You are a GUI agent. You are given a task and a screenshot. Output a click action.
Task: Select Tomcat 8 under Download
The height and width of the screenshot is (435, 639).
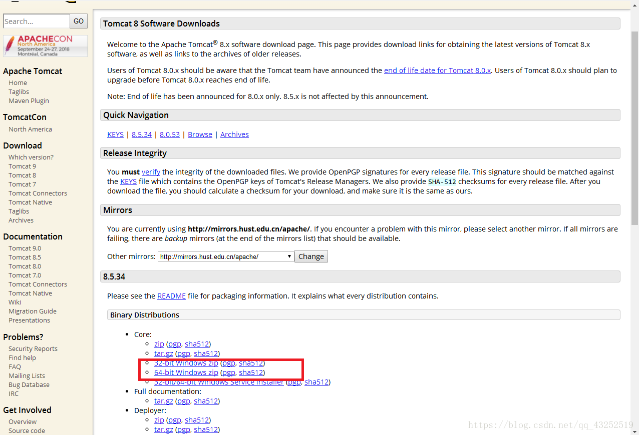pos(22,175)
